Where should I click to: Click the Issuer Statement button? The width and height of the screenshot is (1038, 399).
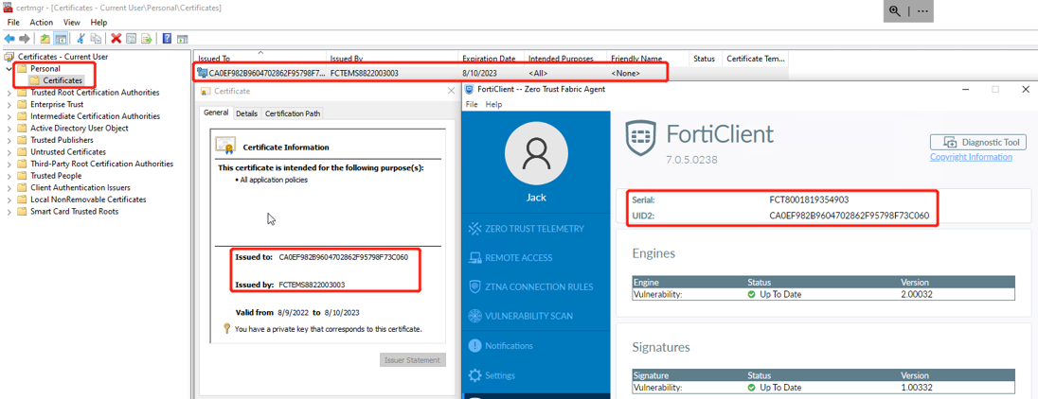click(413, 360)
